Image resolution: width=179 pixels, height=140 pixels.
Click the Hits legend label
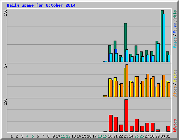click(x=175, y=14)
